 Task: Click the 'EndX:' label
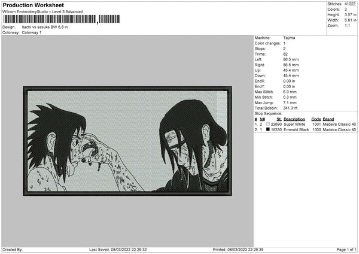[260, 81]
